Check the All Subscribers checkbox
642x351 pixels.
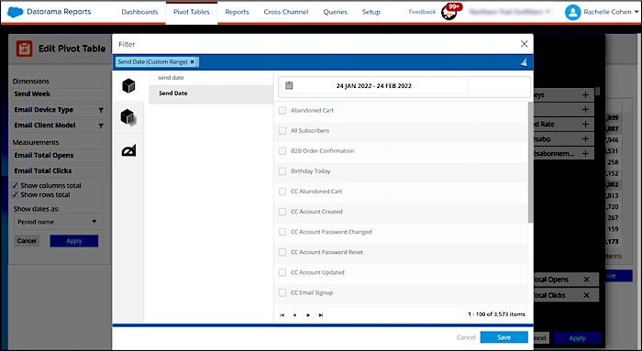282,130
